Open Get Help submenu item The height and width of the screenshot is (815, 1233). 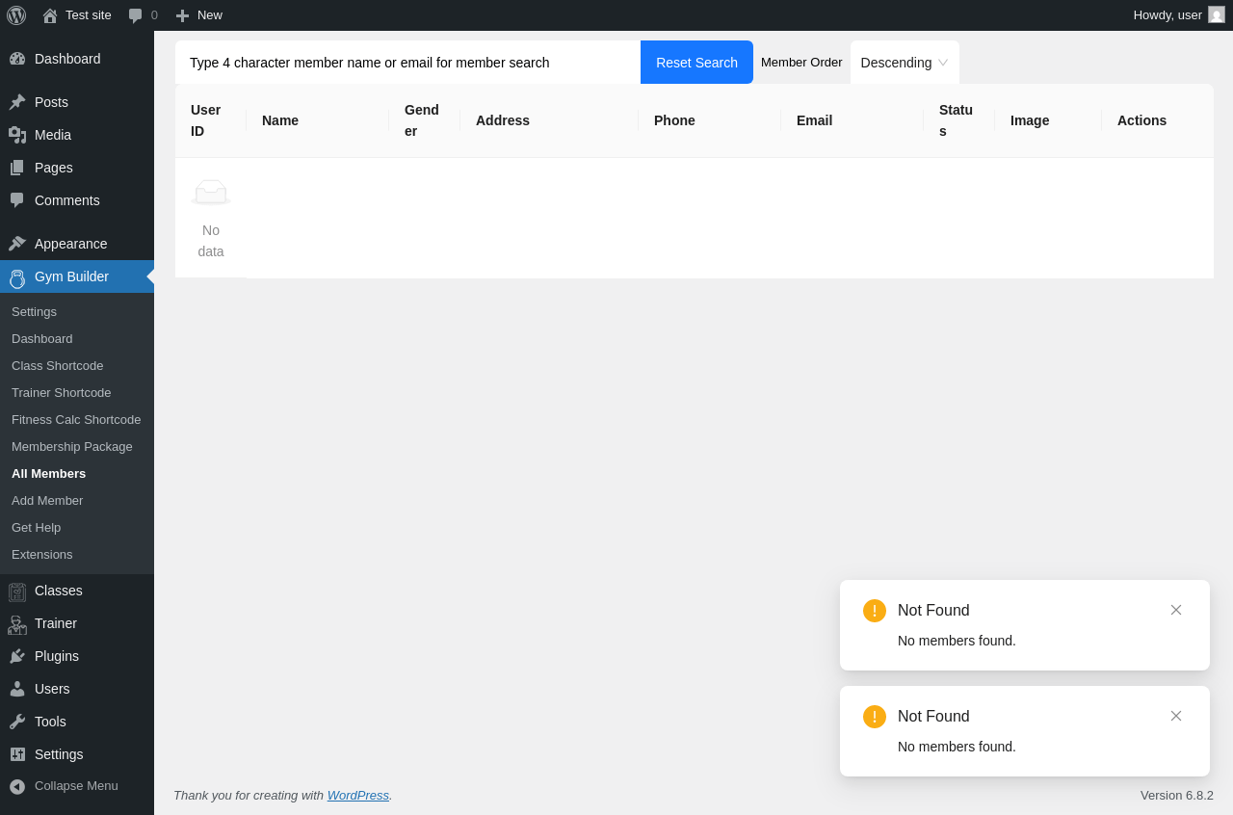click(77, 528)
